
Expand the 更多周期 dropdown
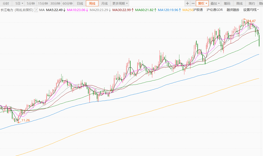[120, 3]
